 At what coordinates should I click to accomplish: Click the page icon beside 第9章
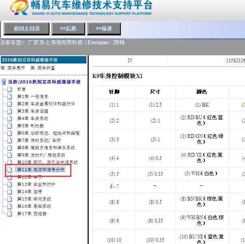(9, 155)
